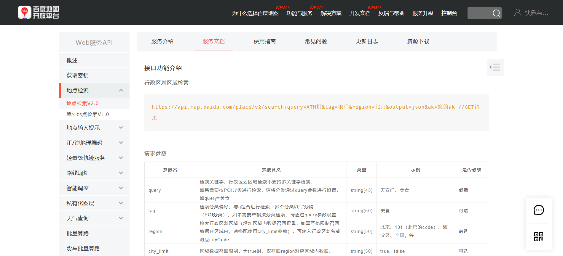Open 地点检索V2.0 sub-item

pos(82,103)
